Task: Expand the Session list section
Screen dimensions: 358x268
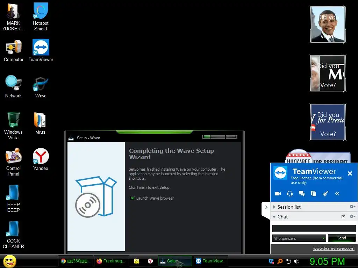Action: (274, 207)
